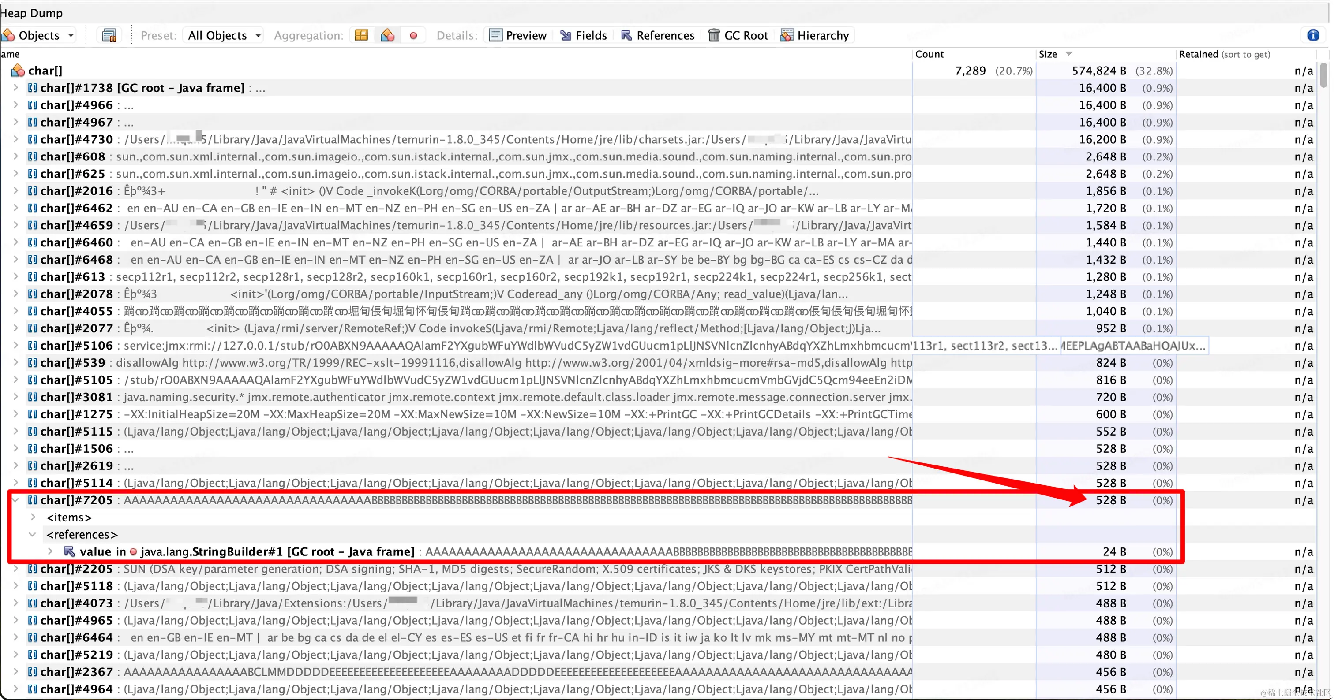Viewport: 1334px width, 700px height.
Task: Aggregate by classes icon
Action: pos(387,35)
